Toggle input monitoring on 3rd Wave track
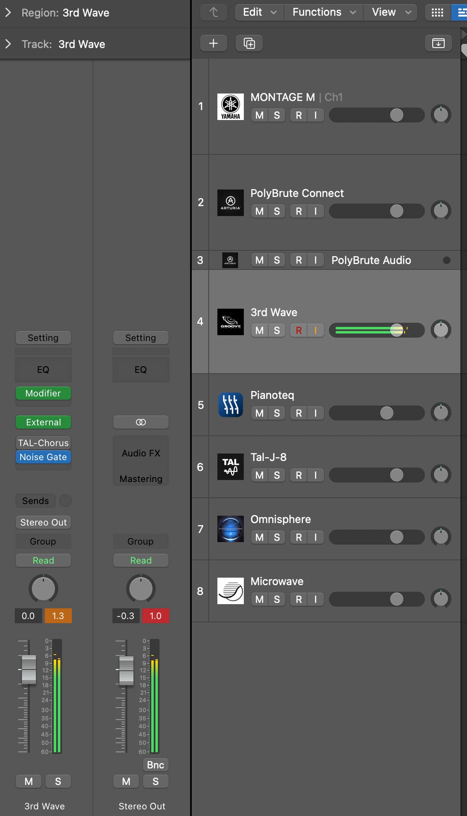The image size is (467, 816). [316, 330]
